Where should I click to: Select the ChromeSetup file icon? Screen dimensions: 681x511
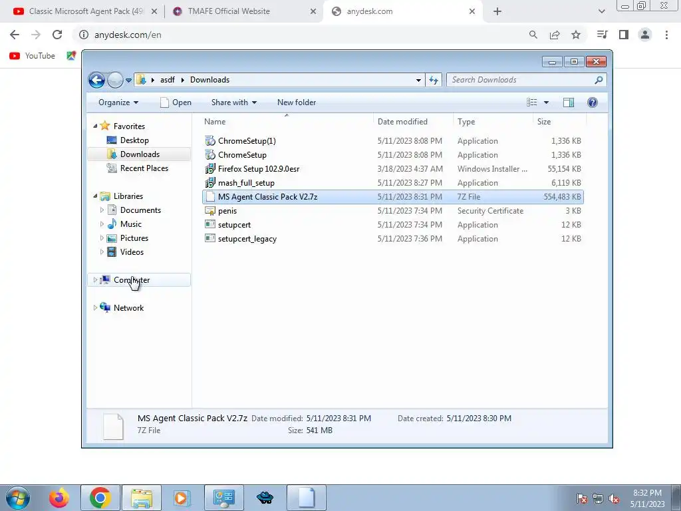pos(210,154)
